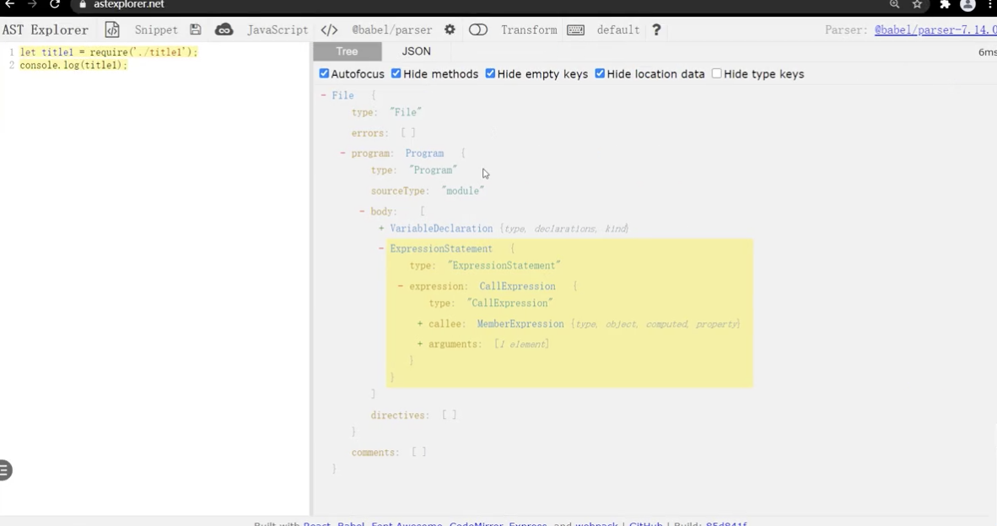
Task: Click the round menu button at left edge
Action: pos(4,470)
